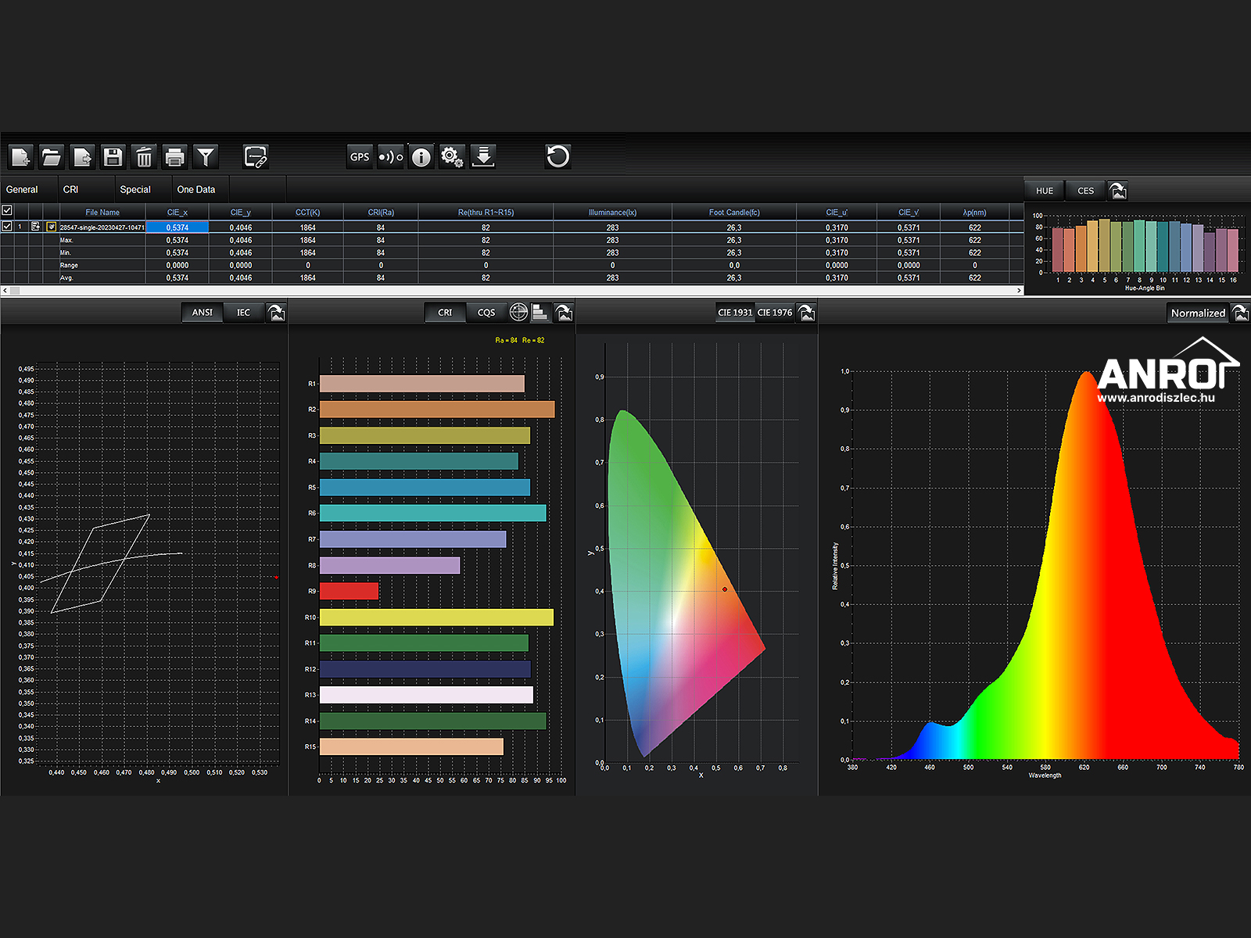Print the measurement report
Viewport: 1251px width, 938px height.
point(175,157)
